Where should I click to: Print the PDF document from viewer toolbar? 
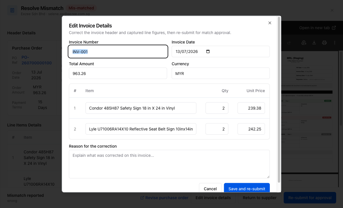[324, 43]
